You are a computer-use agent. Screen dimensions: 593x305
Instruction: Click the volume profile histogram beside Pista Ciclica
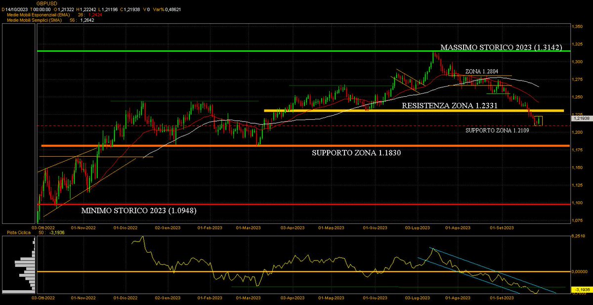20,265
